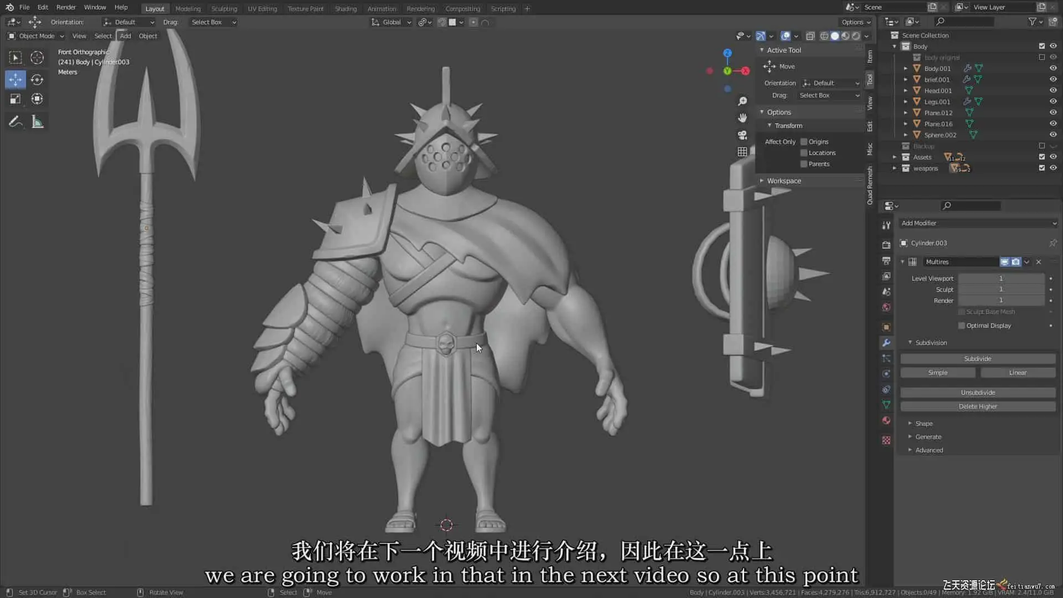
Task: Hide Head.001 with eye icon
Action: click(1053, 91)
